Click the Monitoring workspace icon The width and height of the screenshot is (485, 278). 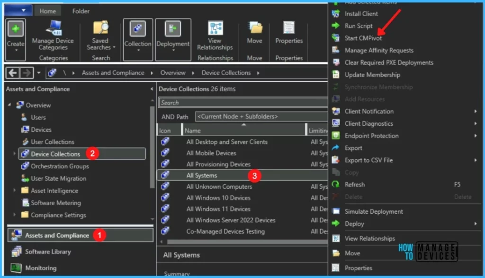tap(16, 268)
